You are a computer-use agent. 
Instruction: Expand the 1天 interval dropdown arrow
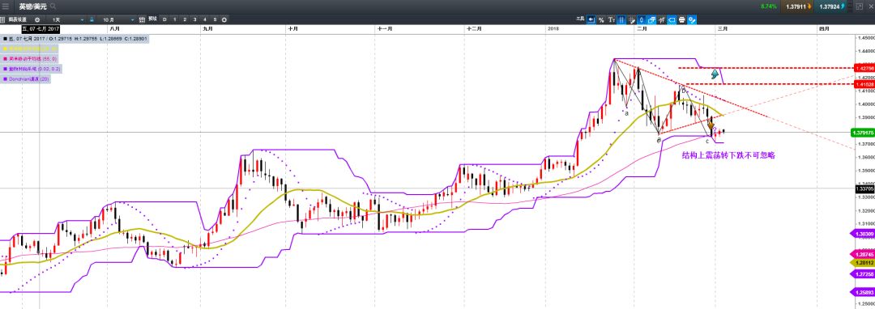tap(83, 19)
